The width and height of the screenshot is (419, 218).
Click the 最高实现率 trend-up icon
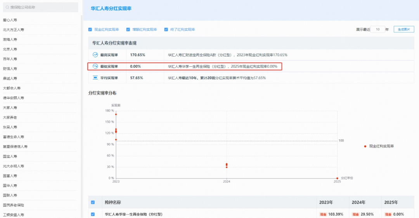tap(95, 55)
